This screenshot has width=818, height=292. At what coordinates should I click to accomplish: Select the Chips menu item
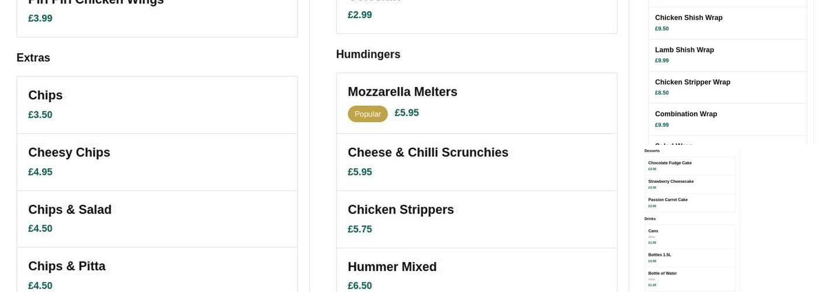(x=157, y=105)
